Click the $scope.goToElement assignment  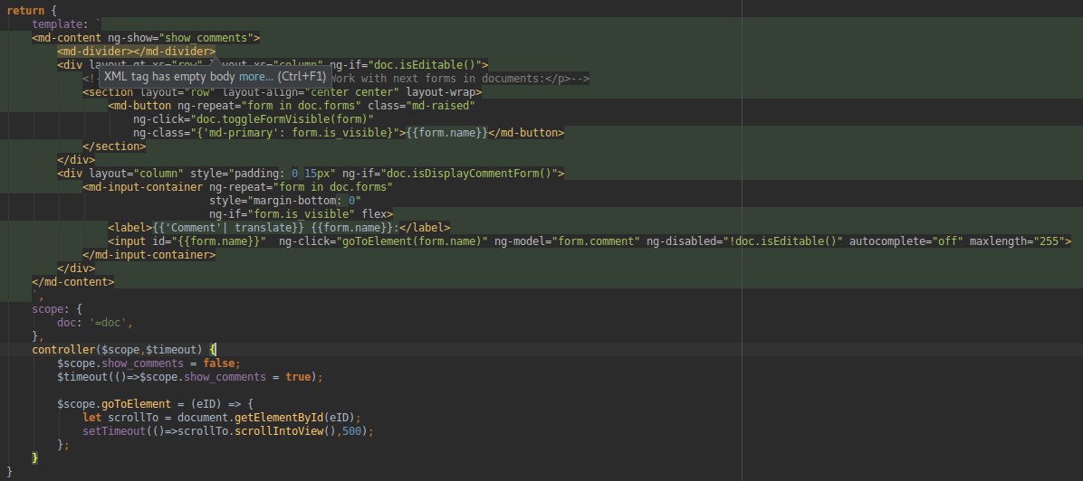point(156,403)
